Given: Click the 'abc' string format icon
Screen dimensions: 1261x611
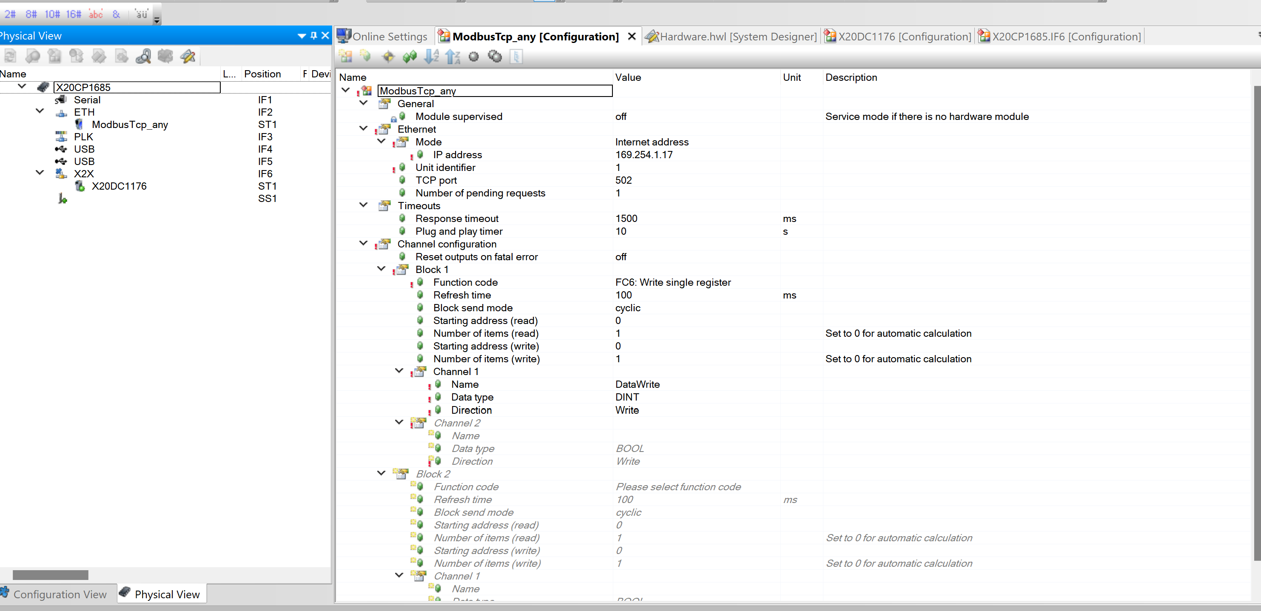Looking at the screenshot, I should [95, 14].
